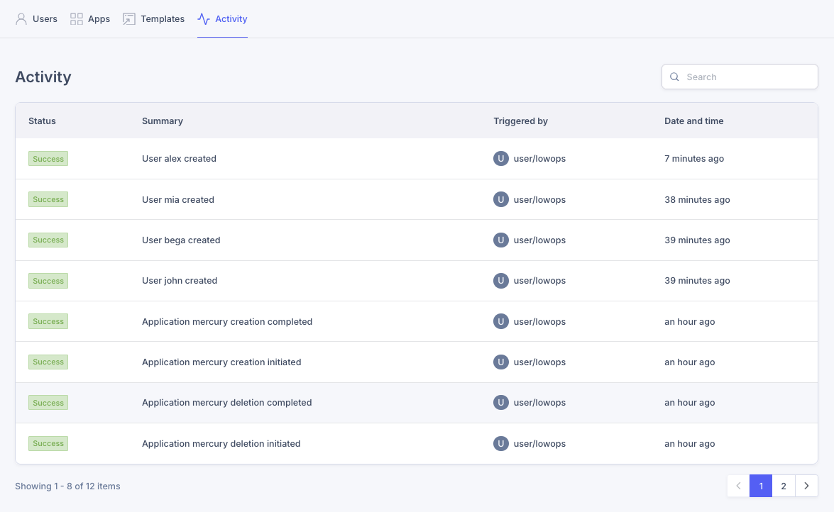Select the User bega created row

(417, 240)
